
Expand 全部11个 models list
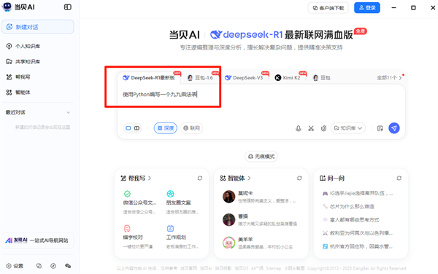[x=389, y=78]
